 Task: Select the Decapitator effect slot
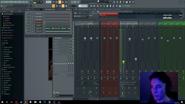(x=61, y=38)
